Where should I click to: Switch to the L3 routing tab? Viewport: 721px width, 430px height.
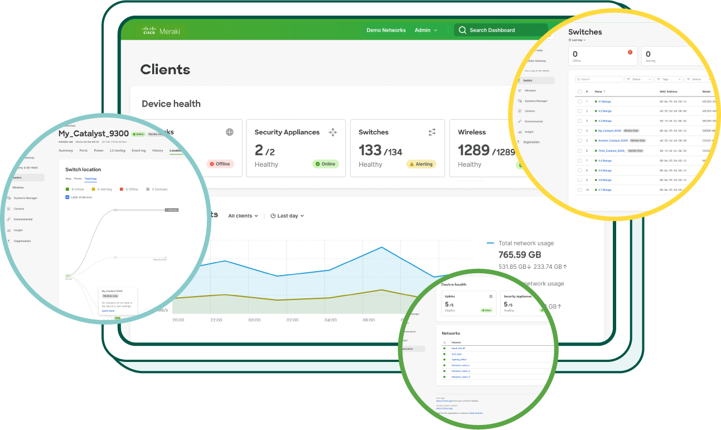click(118, 151)
